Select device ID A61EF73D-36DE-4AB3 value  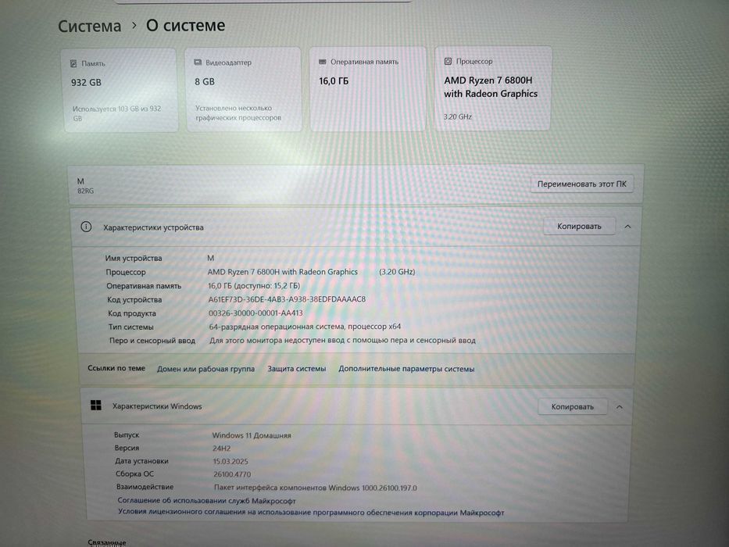click(x=287, y=299)
